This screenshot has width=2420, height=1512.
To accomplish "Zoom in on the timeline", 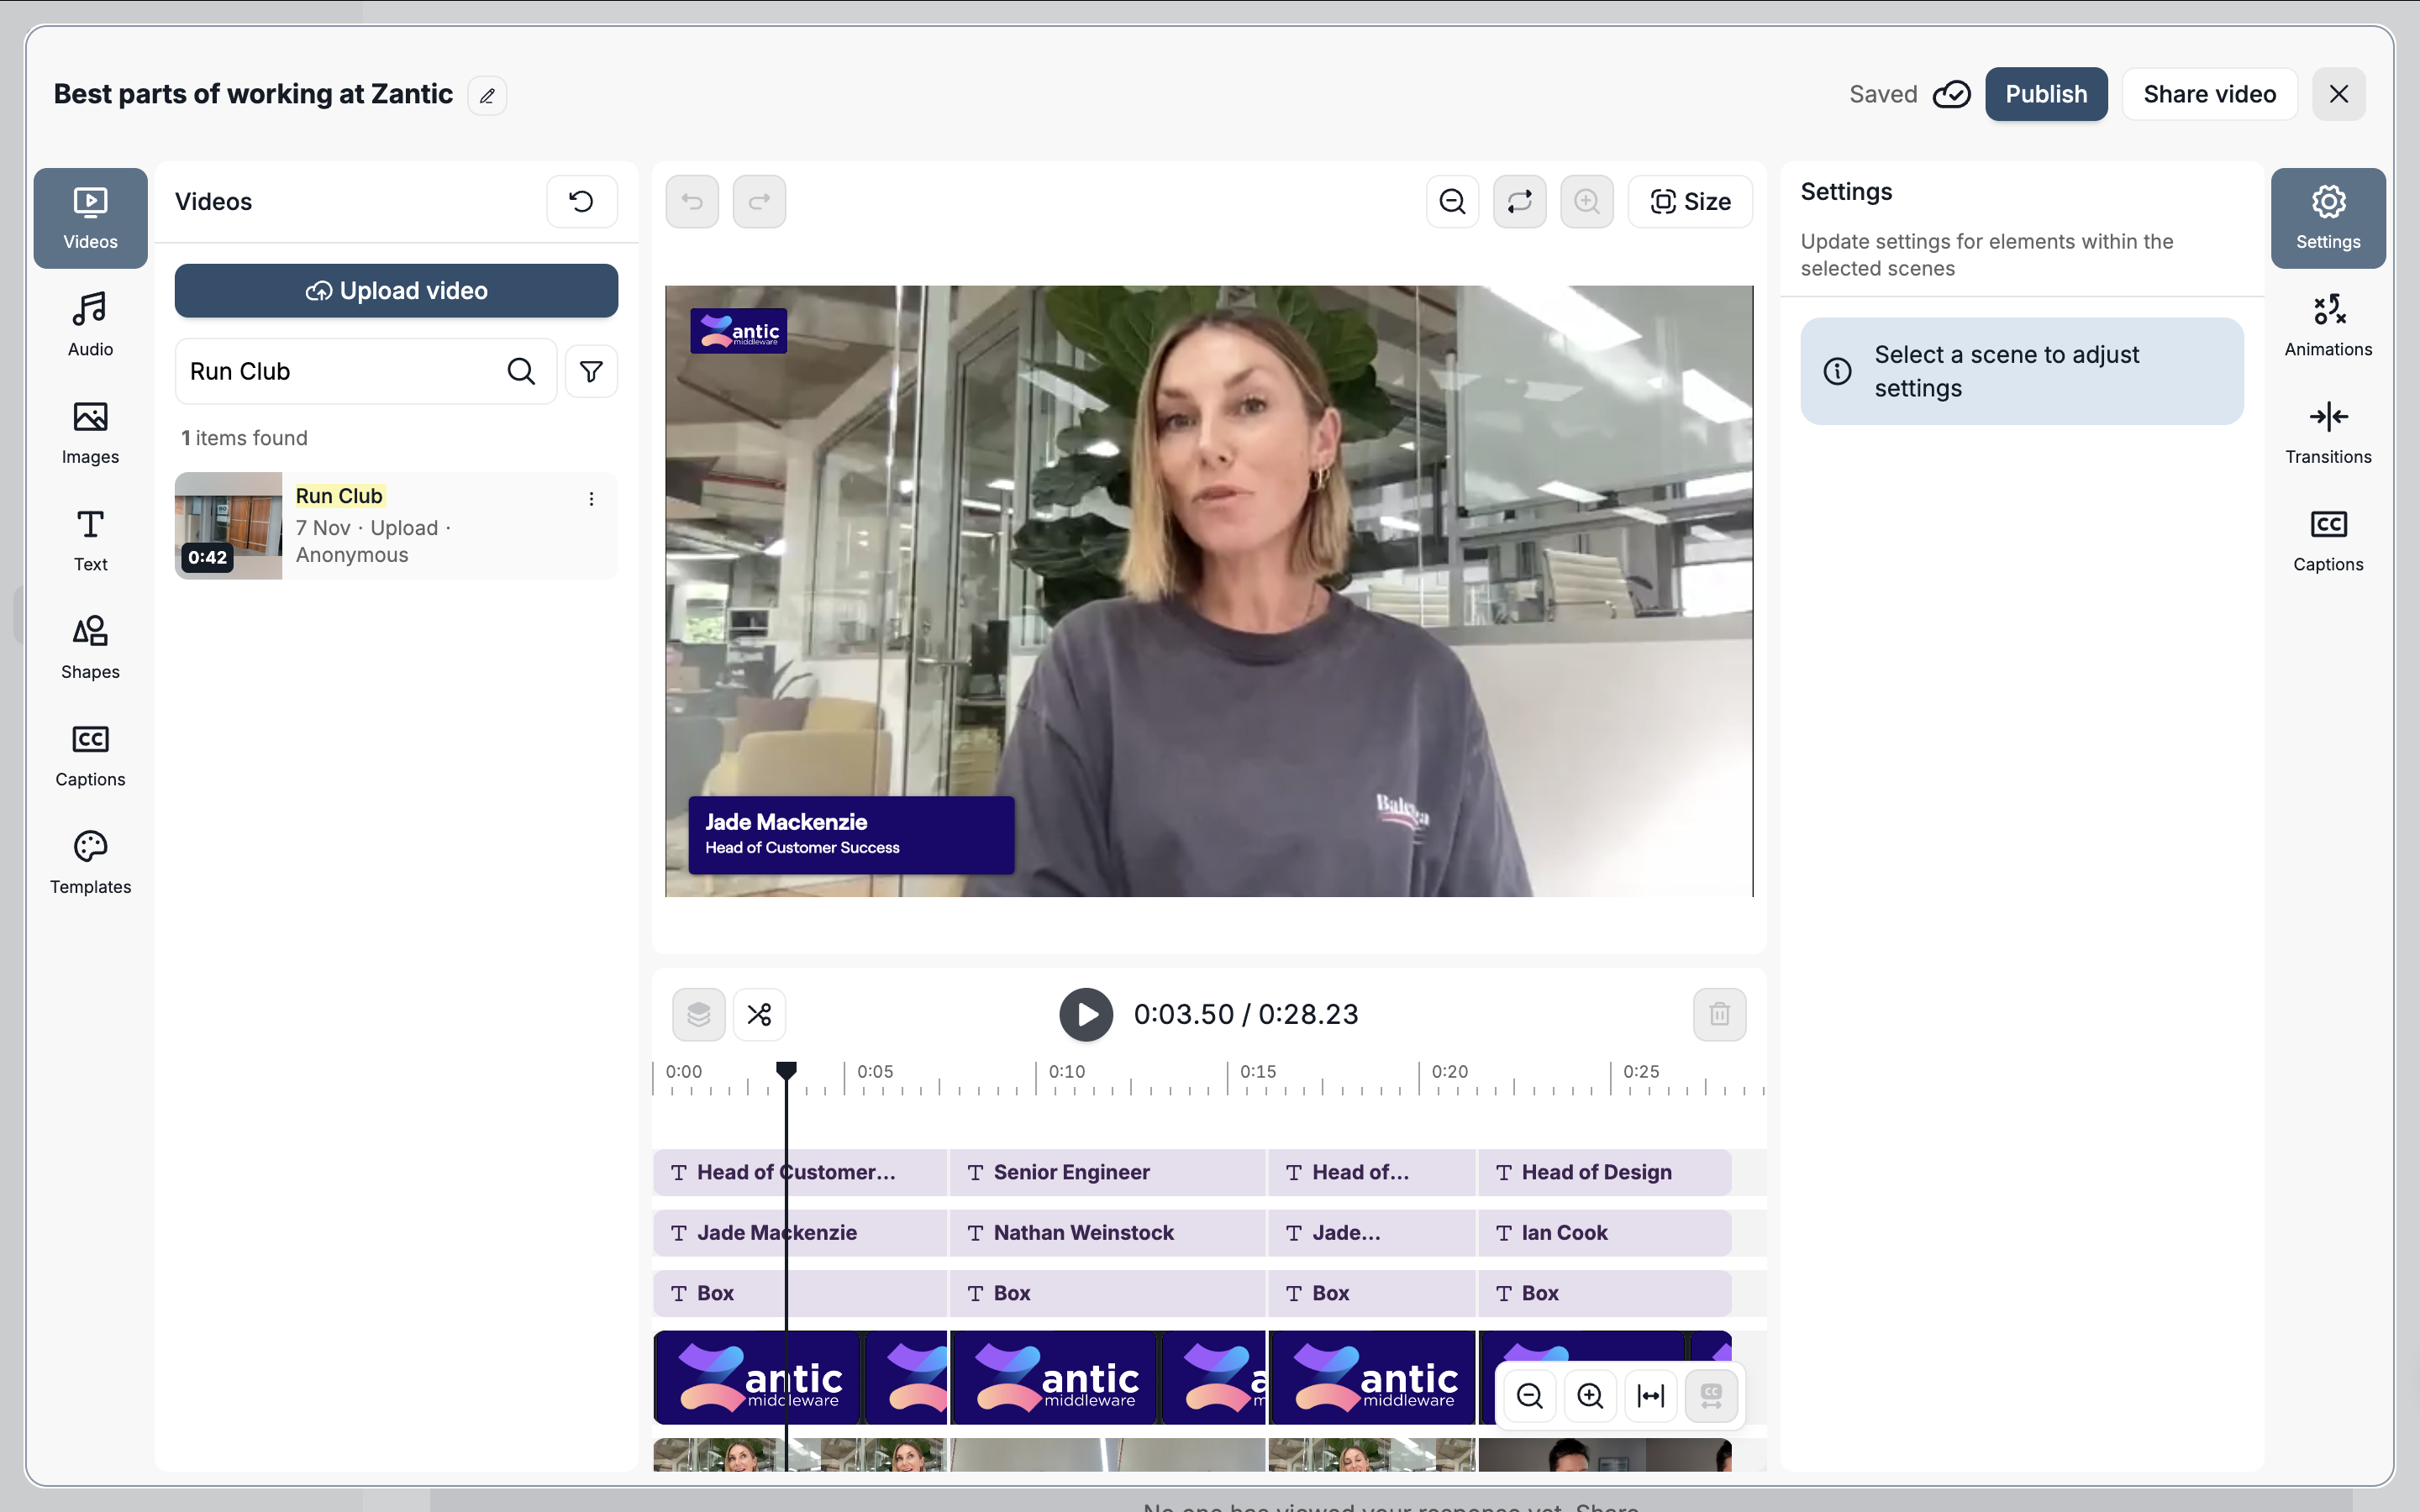I will tap(1590, 1395).
